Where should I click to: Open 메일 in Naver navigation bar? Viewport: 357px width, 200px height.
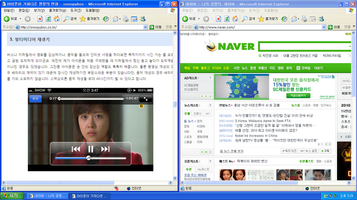[187, 68]
